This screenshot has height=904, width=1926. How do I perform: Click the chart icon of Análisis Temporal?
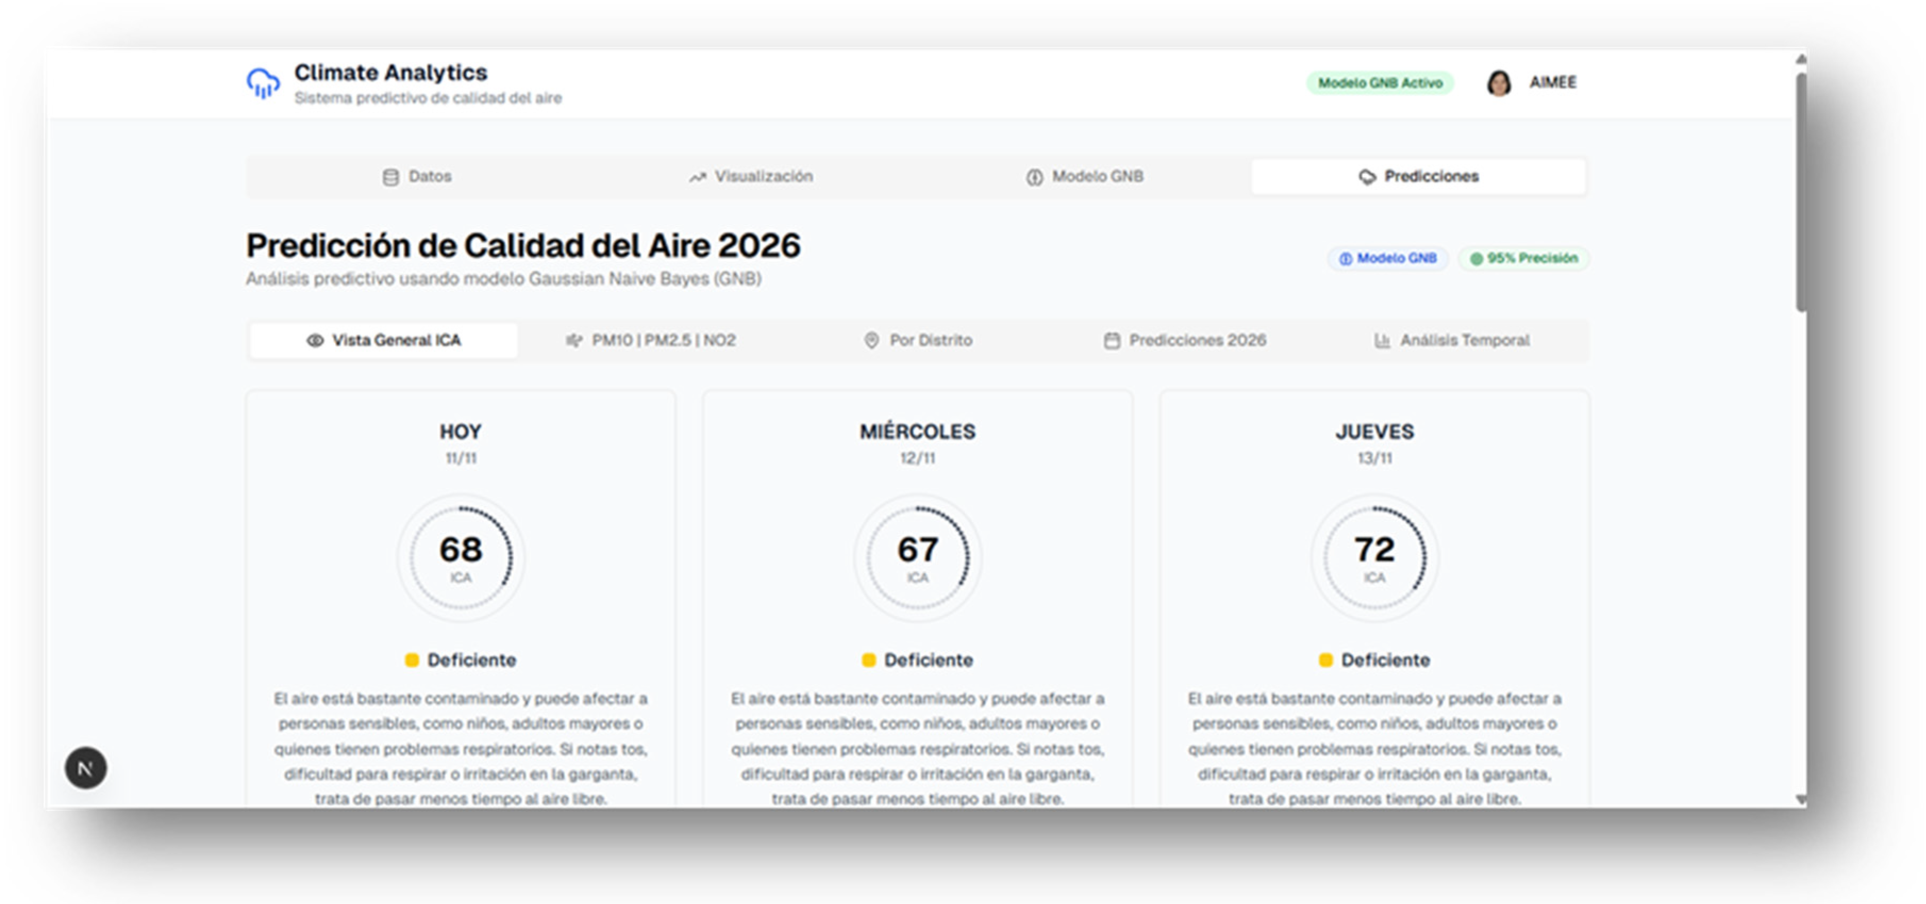[1381, 341]
